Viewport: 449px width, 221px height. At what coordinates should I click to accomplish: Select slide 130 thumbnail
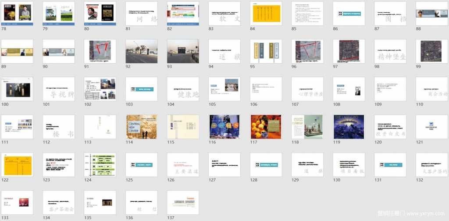(x=349, y=164)
